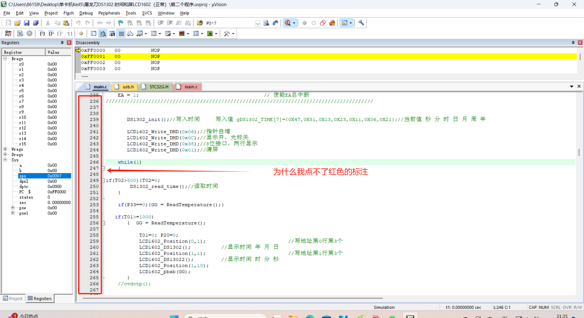Switch to the usb.h tab

click(x=125, y=87)
